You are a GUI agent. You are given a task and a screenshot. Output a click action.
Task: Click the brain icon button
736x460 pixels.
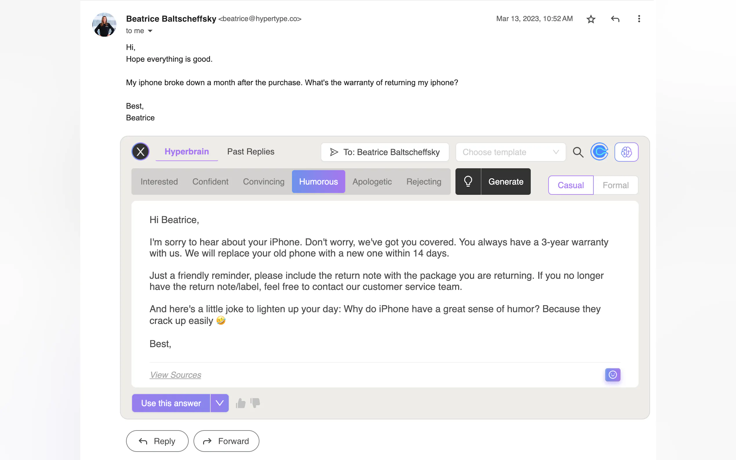[x=626, y=152]
